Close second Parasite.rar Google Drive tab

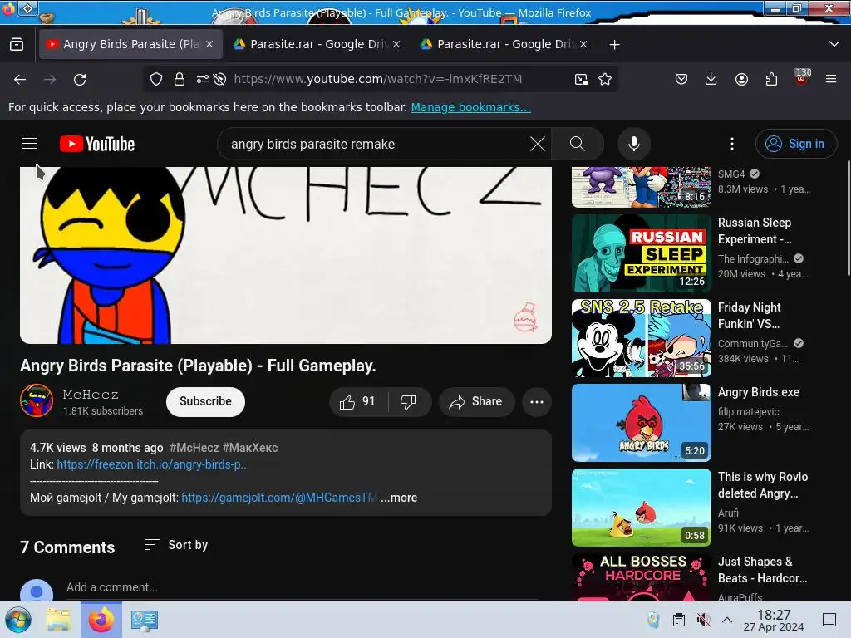coord(583,44)
